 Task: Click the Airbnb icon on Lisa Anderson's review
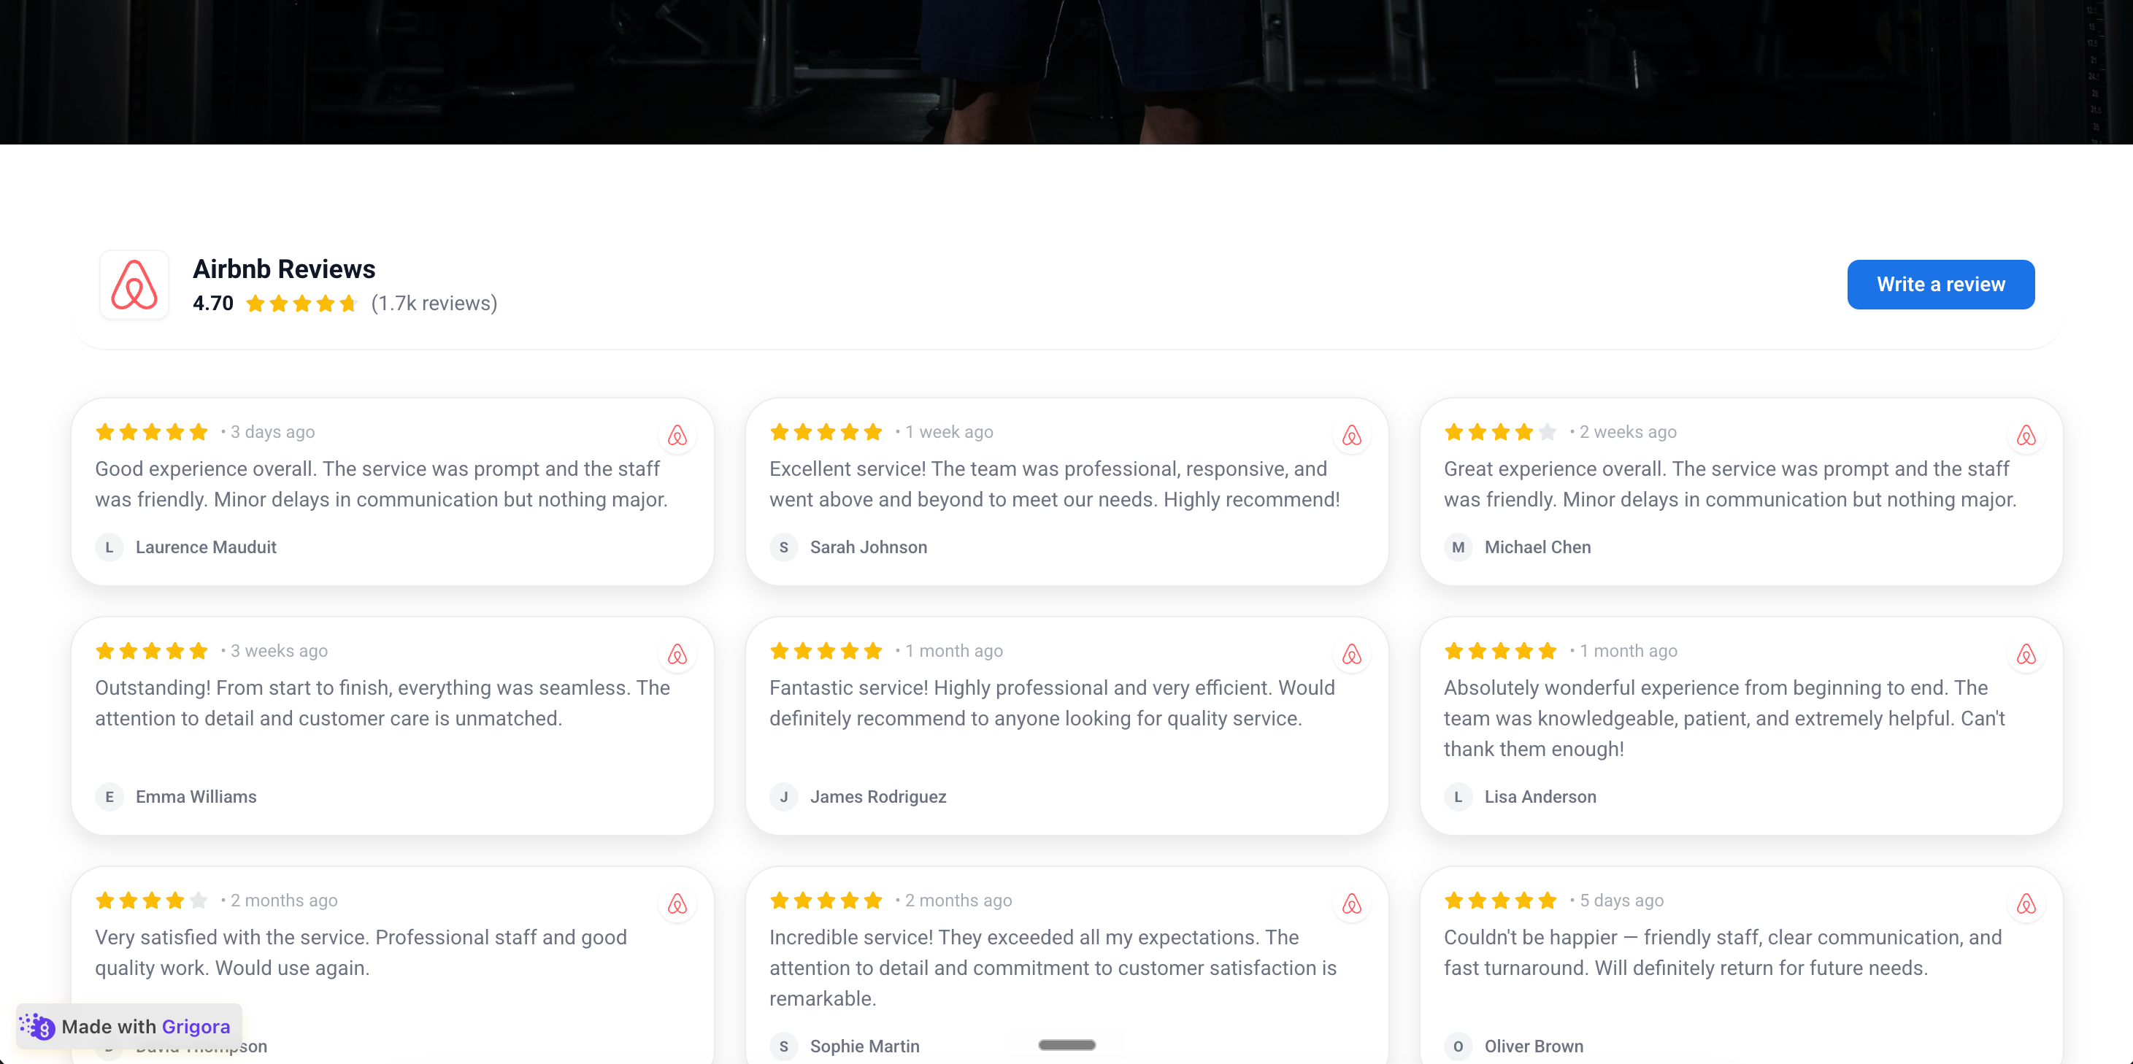[x=2026, y=654]
